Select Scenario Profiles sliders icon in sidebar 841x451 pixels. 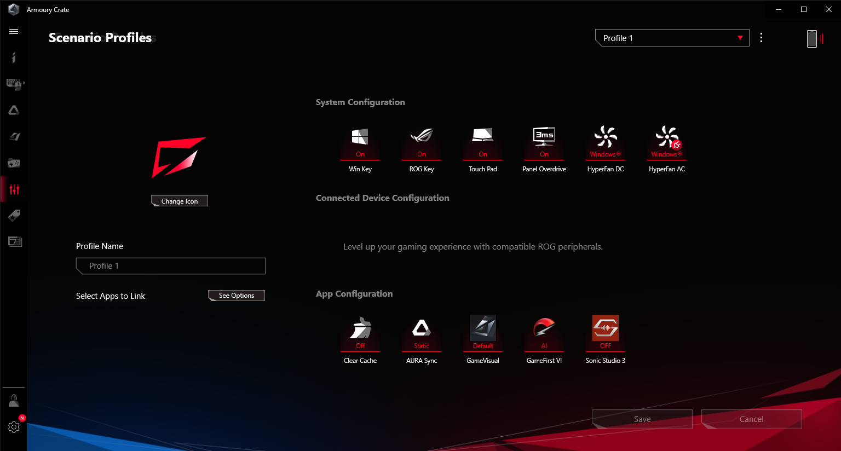click(x=14, y=189)
